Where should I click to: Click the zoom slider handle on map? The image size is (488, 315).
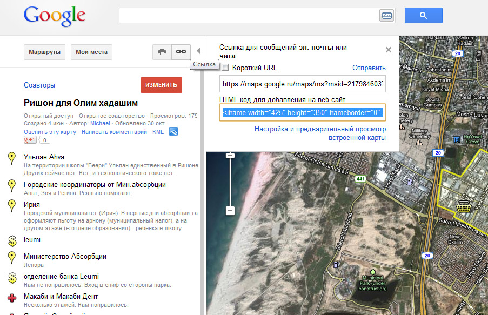230,155
